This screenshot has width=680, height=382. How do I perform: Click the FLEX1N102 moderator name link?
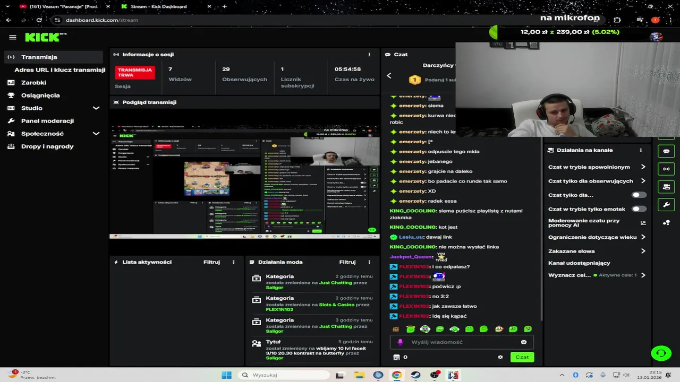(279, 309)
